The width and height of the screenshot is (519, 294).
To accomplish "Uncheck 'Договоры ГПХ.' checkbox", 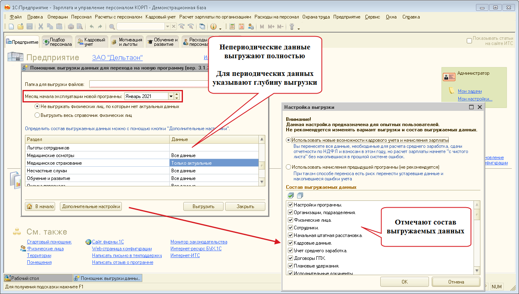I will [x=291, y=258].
